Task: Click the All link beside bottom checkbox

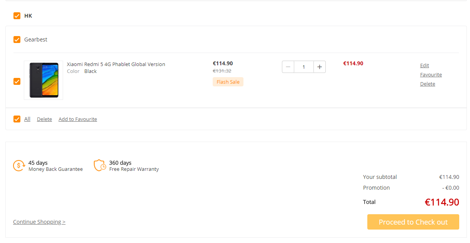Action: (x=27, y=119)
